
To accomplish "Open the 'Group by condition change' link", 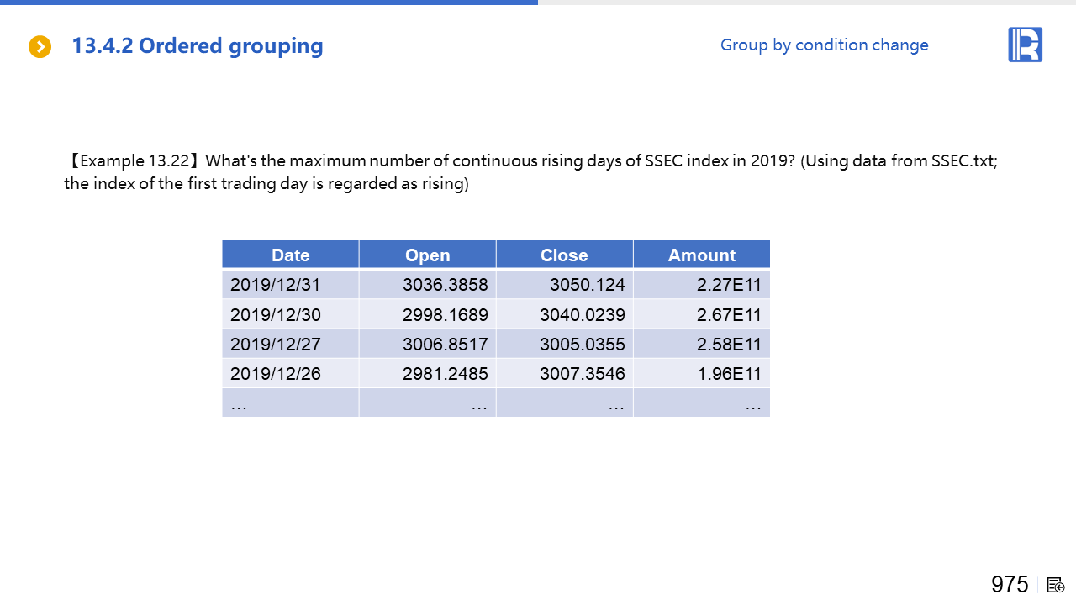I will (824, 45).
